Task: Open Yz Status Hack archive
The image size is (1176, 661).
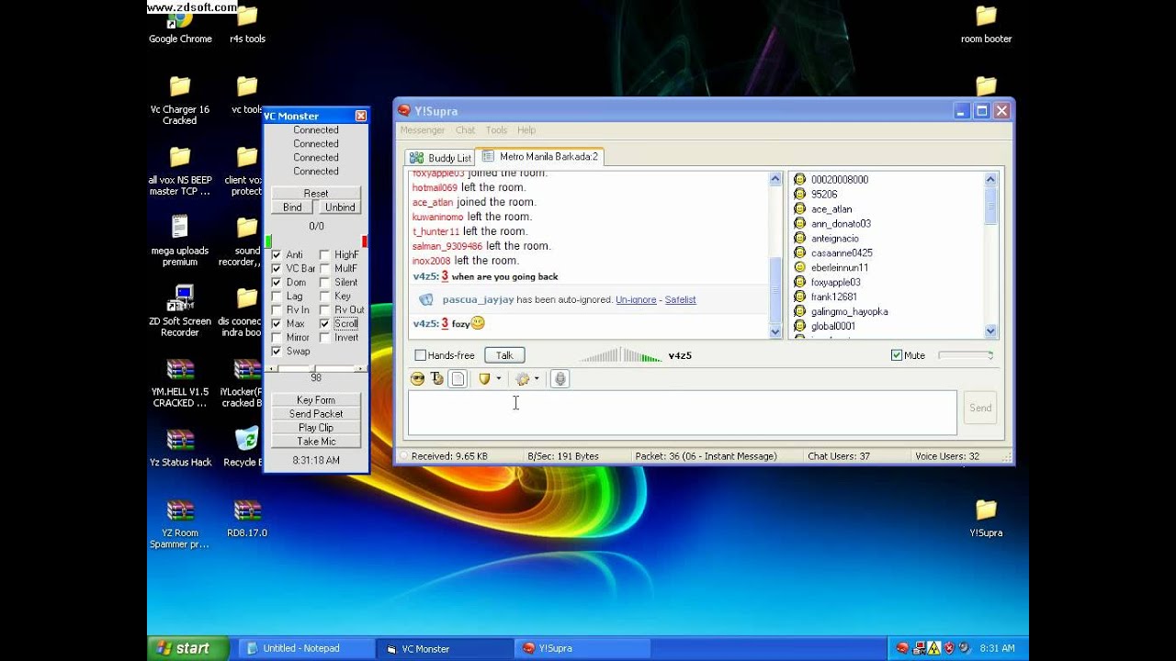Action: [180, 447]
